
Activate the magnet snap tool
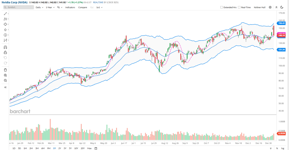(5, 47)
